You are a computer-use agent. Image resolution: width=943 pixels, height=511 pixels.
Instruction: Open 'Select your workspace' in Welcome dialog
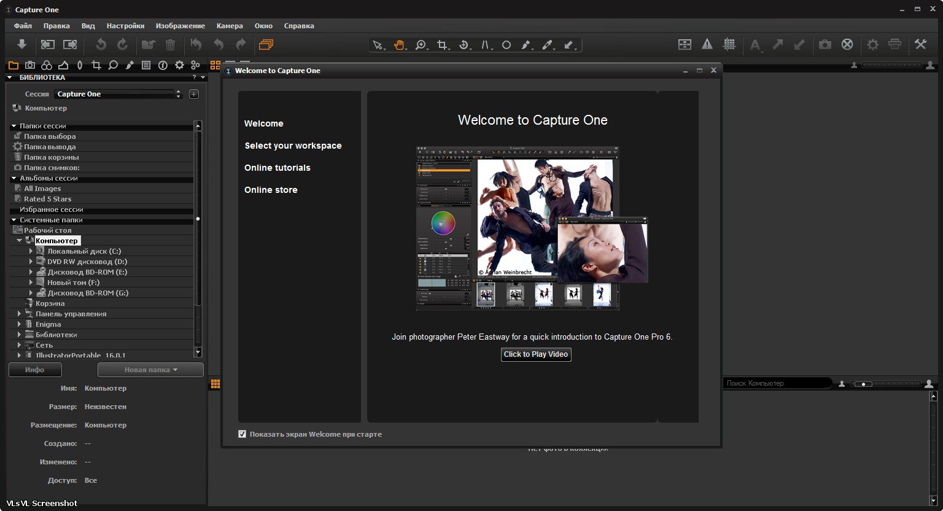click(x=293, y=146)
